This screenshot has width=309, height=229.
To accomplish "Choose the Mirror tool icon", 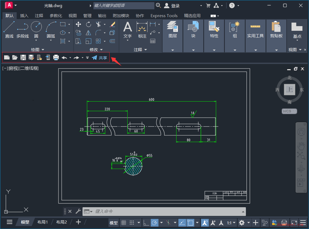I will (89, 33).
